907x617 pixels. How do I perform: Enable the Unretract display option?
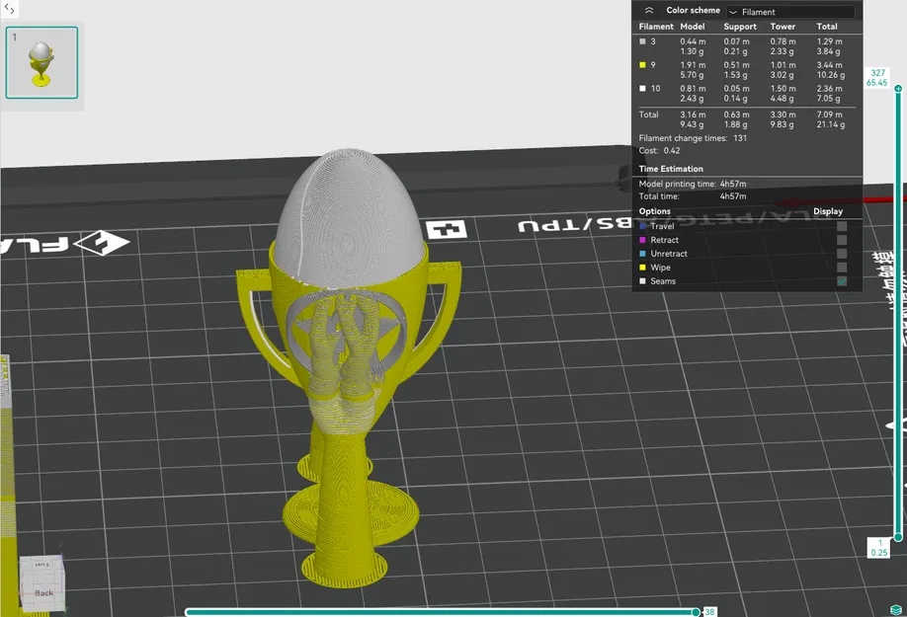click(x=842, y=254)
